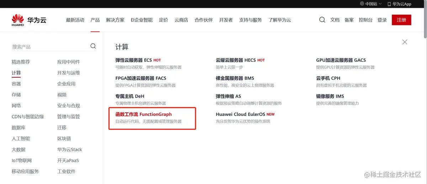This screenshot has width=427, height=184.
Task: Open the 了解华为云 menu
Action: tap(280, 20)
